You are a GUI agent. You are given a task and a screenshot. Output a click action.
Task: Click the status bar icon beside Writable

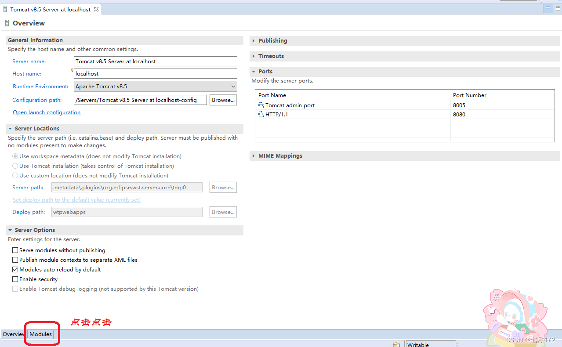tap(396, 344)
